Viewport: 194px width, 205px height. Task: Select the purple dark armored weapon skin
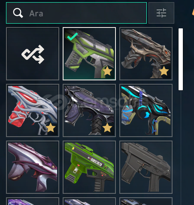[89, 110]
